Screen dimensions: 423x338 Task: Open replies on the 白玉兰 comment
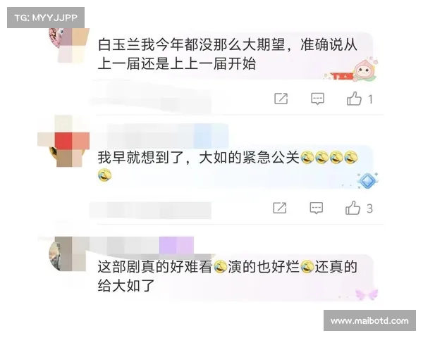(x=317, y=99)
